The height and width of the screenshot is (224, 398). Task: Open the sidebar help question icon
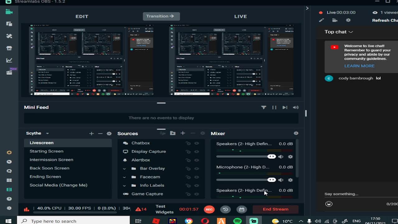[9, 199]
